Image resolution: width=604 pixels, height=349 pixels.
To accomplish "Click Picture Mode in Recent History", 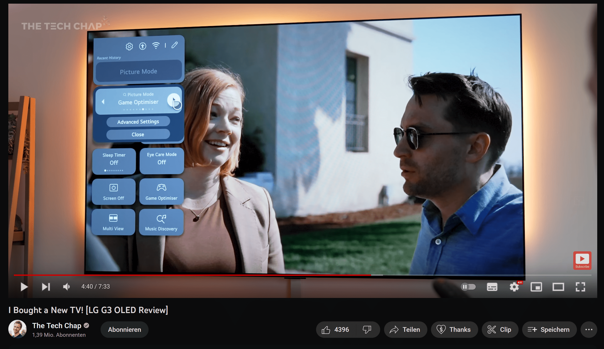I will pyautogui.click(x=139, y=71).
